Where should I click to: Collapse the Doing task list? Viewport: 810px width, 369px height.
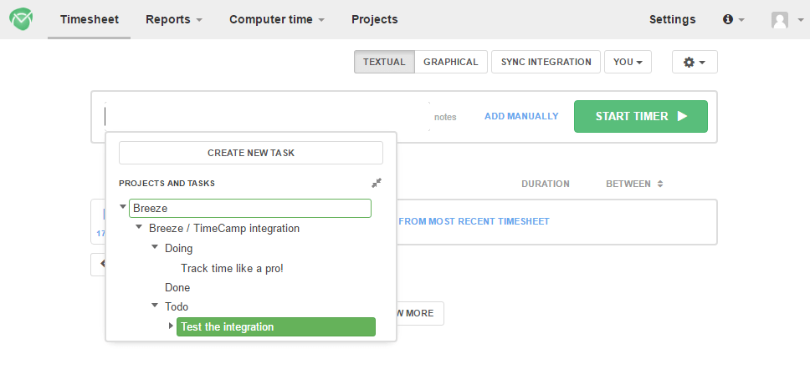coord(155,247)
